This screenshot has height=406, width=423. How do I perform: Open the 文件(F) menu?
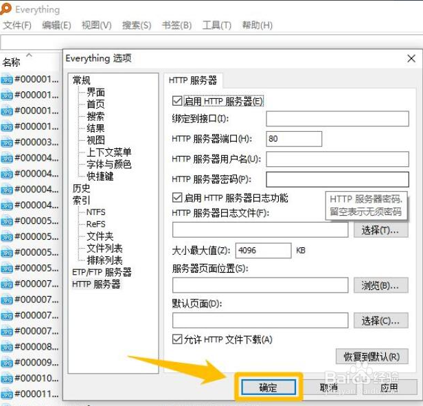coord(17,25)
